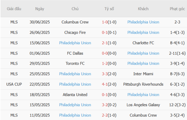Screen dimensions: 187x120
Task: Click Columbus Crew in the 11/05/2025 row
Action: 143,115
